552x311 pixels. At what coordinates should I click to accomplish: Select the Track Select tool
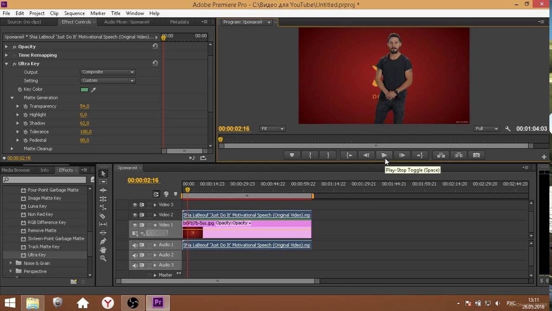tap(103, 182)
